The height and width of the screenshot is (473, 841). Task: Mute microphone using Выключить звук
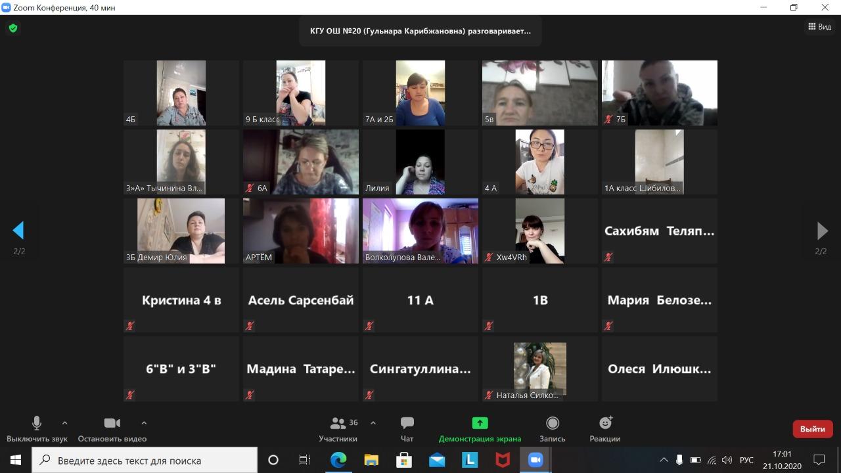[x=37, y=424]
